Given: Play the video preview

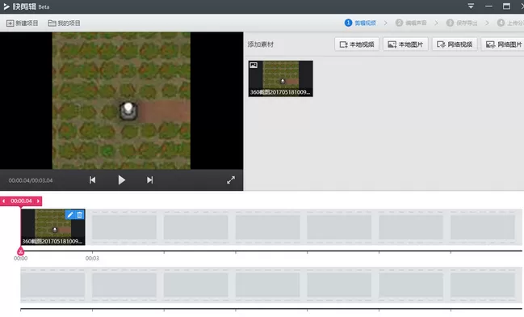Looking at the screenshot, I should point(121,180).
